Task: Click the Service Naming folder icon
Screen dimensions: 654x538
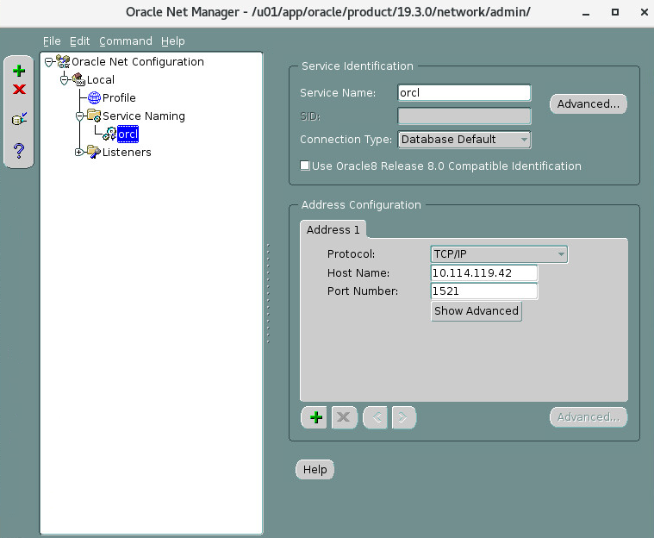Action: pyautogui.click(x=94, y=116)
